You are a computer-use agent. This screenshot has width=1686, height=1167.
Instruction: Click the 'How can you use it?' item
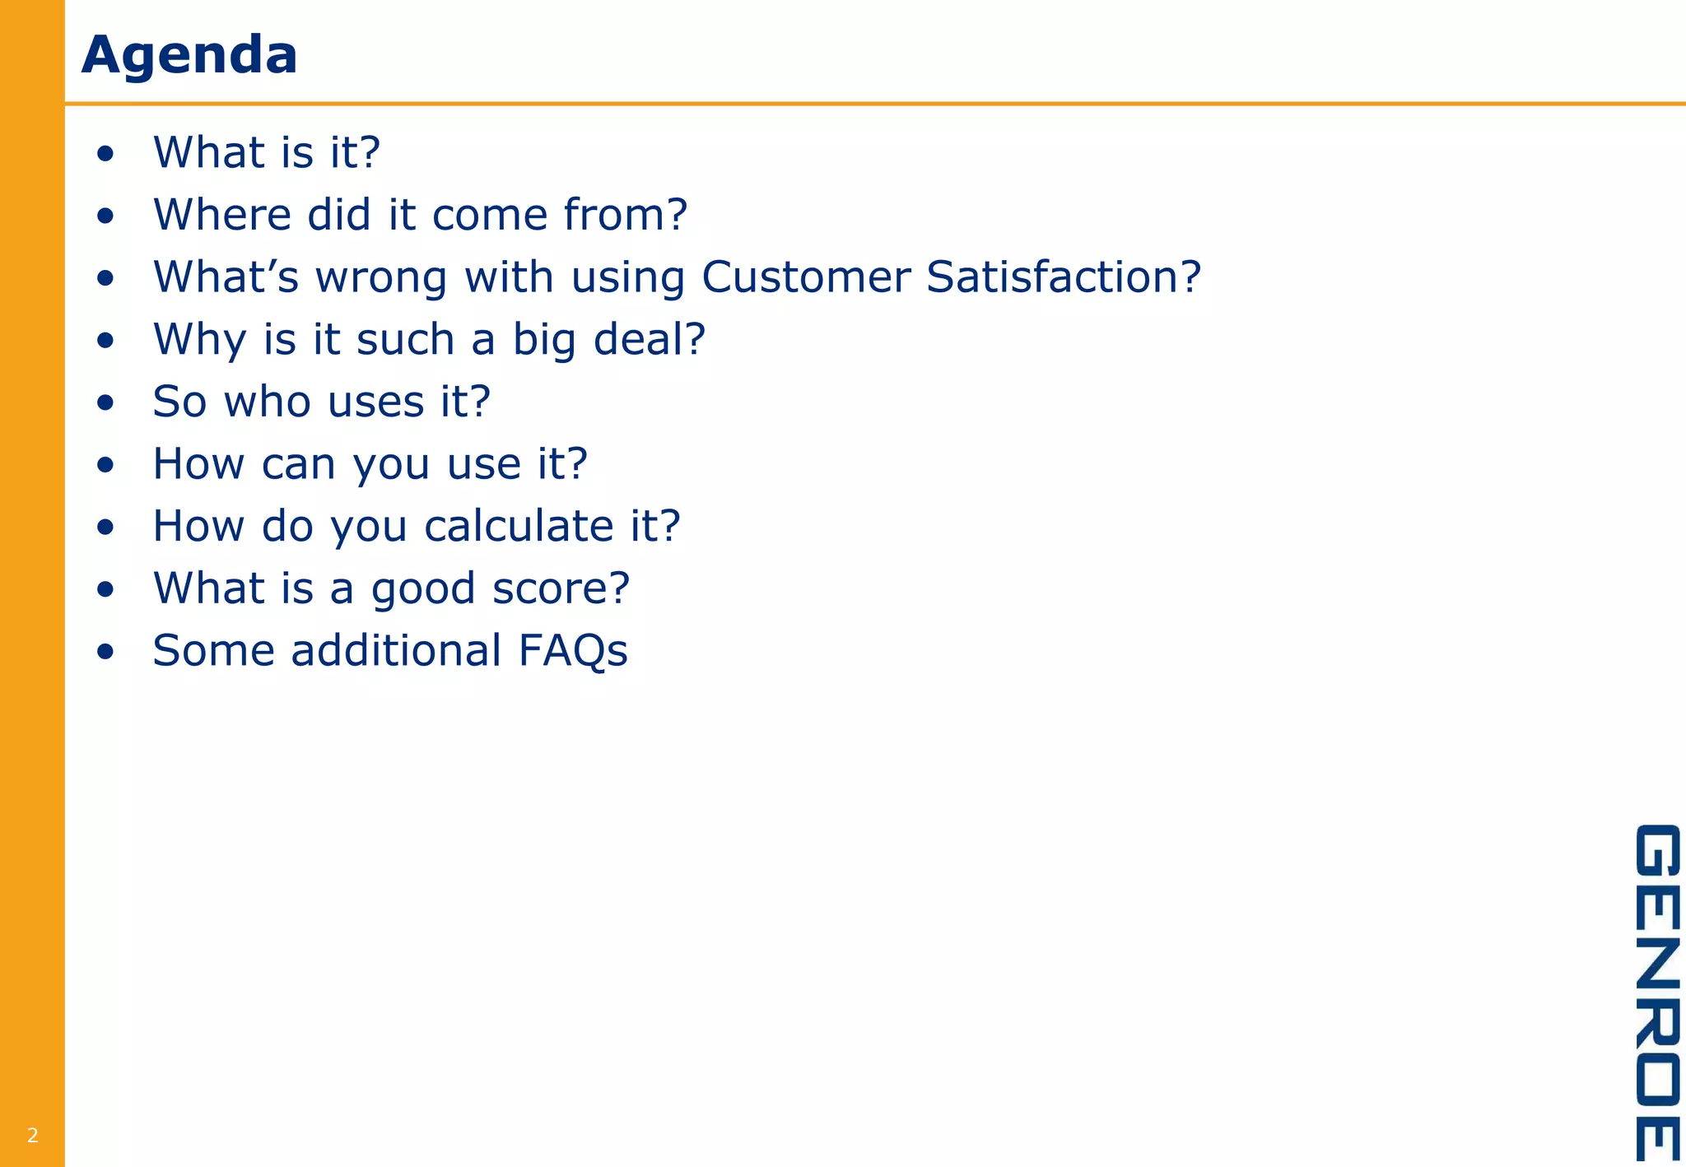370,465
